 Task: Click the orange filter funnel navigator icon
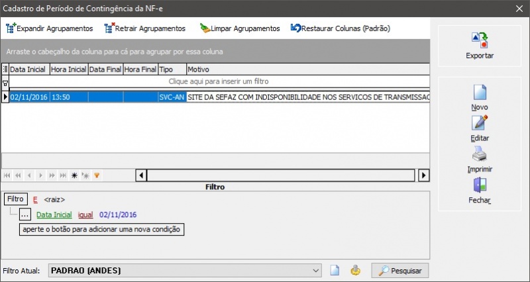[97, 175]
